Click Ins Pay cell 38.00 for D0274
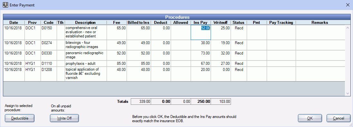The height and width of the screenshot is (127, 353). [201, 45]
